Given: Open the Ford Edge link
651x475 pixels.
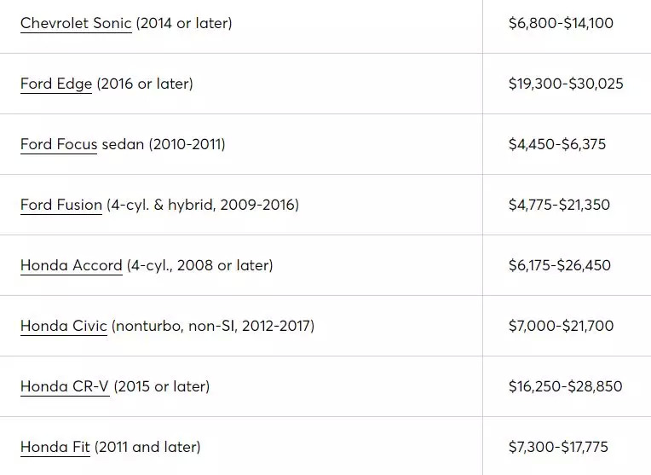Looking at the screenshot, I should pyautogui.click(x=56, y=84).
